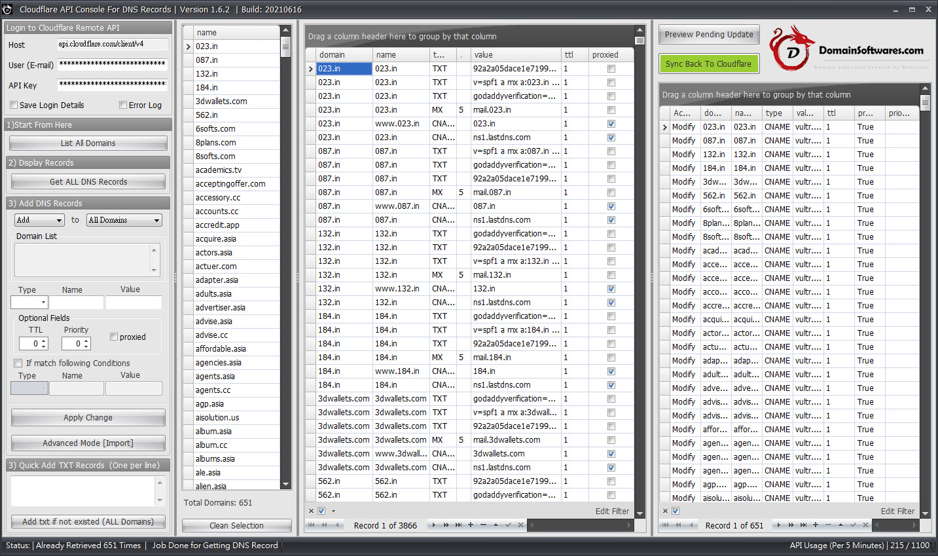Click row indicator arrow for 023.in domain list row
This screenshot has height=556, width=938.
click(189, 46)
